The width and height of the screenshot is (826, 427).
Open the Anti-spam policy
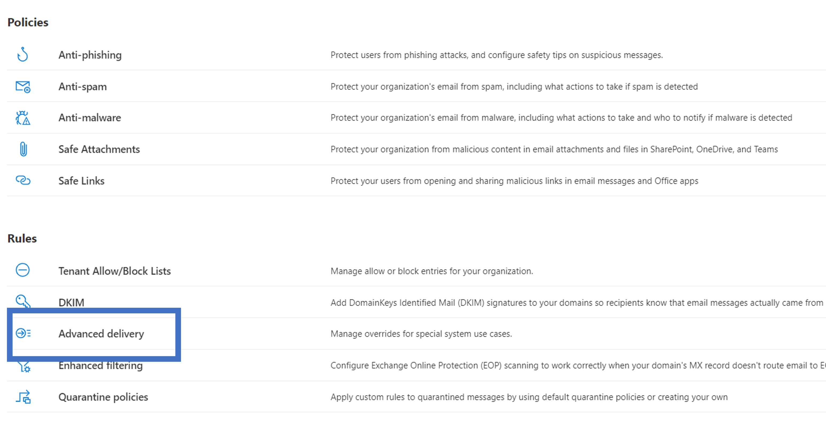pyautogui.click(x=82, y=87)
